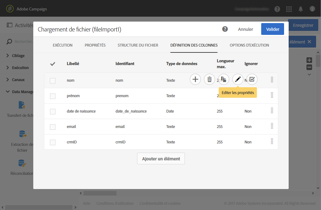Click the Valider button

[272, 29]
